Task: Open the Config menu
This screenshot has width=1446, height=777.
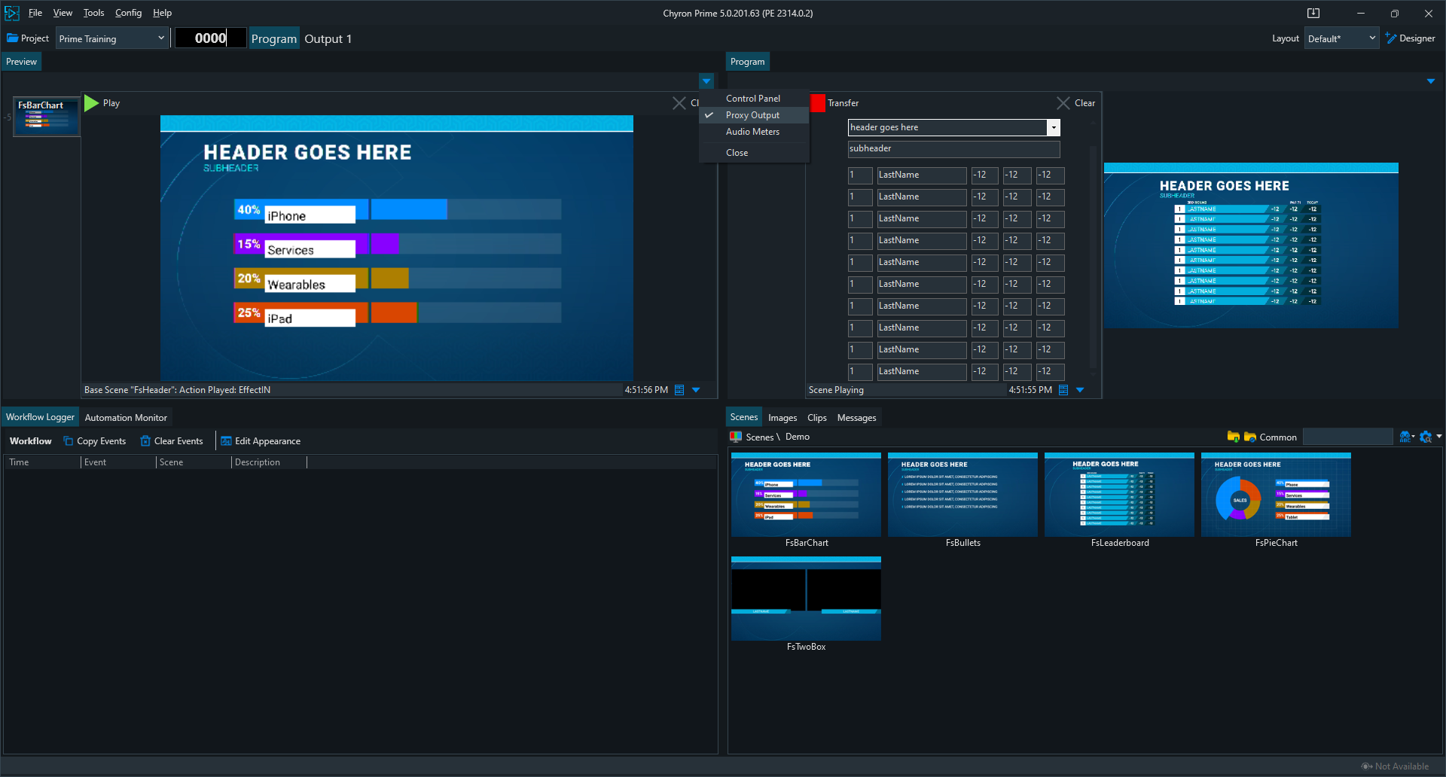Action: 128,13
